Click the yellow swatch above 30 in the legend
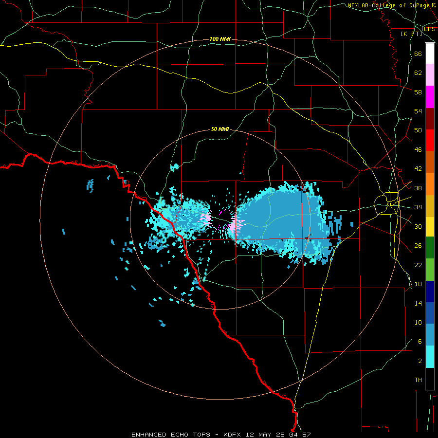This screenshot has width=438, height=438. (x=430, y=226)
